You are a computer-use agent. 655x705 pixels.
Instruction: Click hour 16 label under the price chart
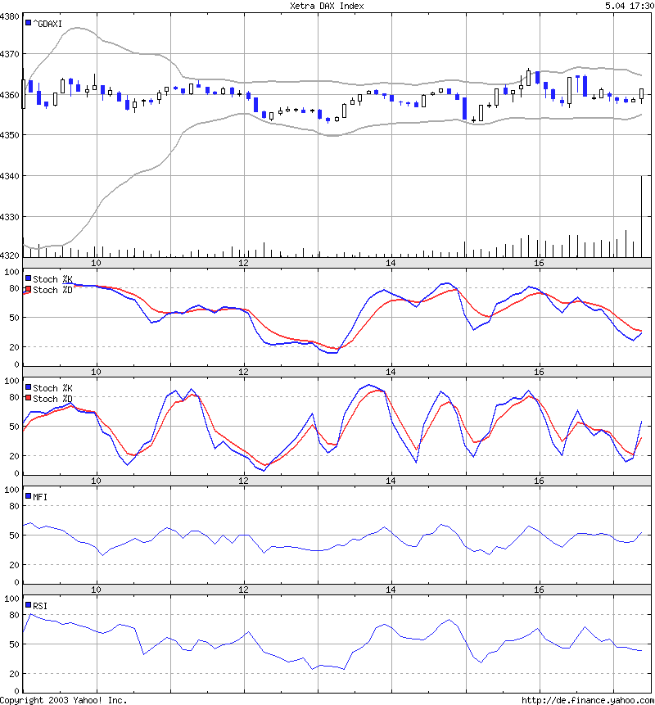[x=539, y=263]
